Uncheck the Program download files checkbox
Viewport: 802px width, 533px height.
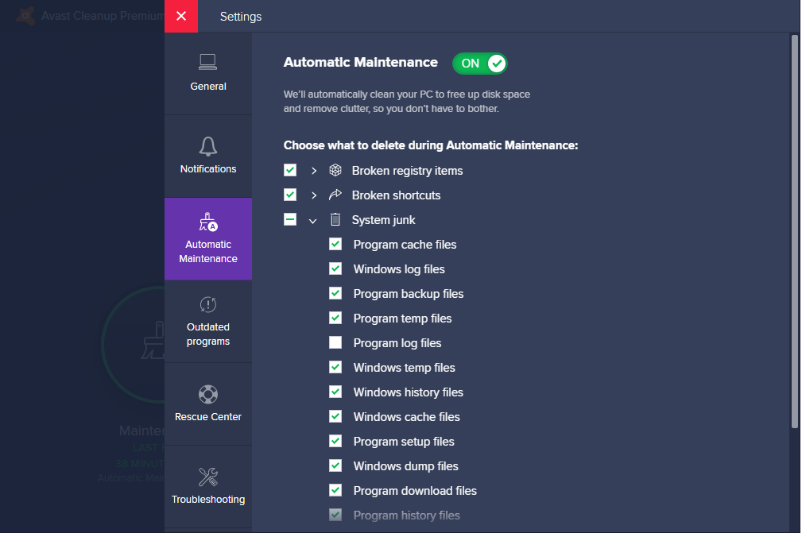335,490
